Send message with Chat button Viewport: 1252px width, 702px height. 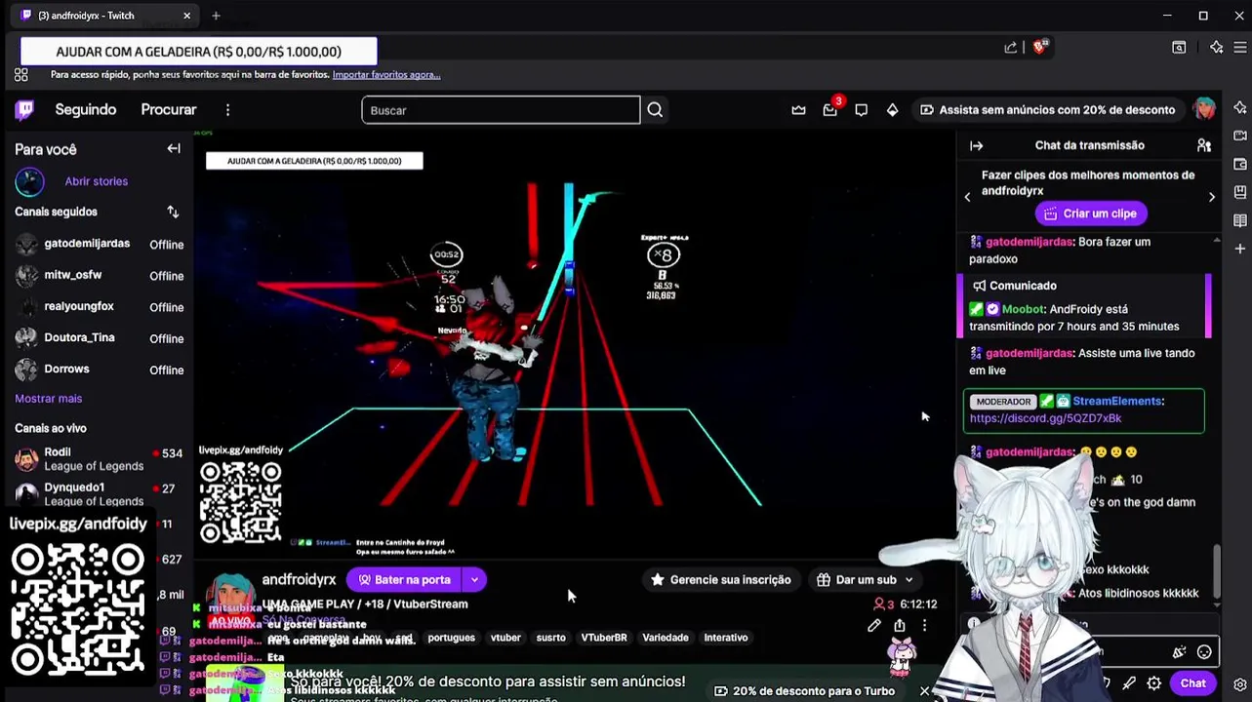[x=1192, y=683]
